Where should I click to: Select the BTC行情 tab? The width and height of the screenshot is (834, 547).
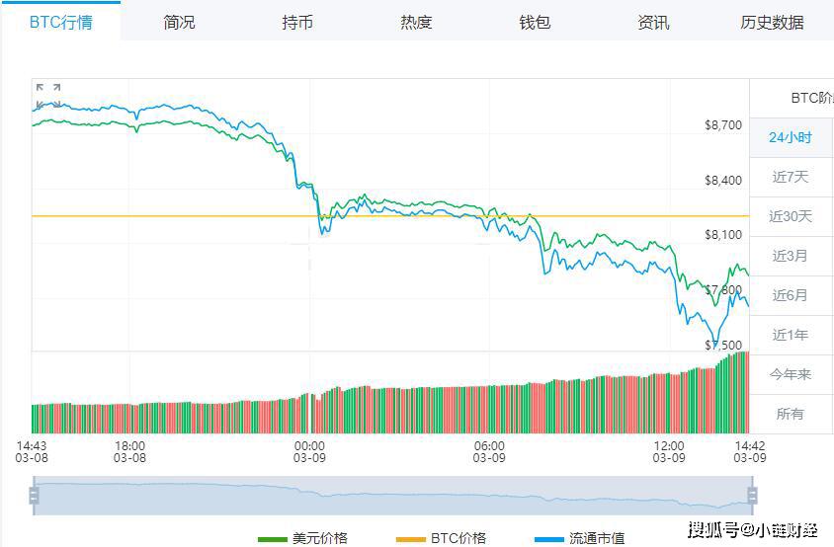[60, 22]
